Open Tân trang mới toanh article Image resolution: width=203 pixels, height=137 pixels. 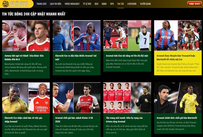point(124,119)
